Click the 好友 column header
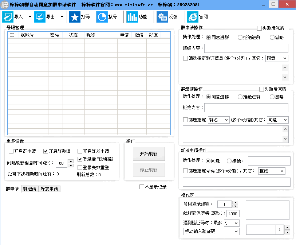This screenshot has width=296, height=245. point(154,35)
